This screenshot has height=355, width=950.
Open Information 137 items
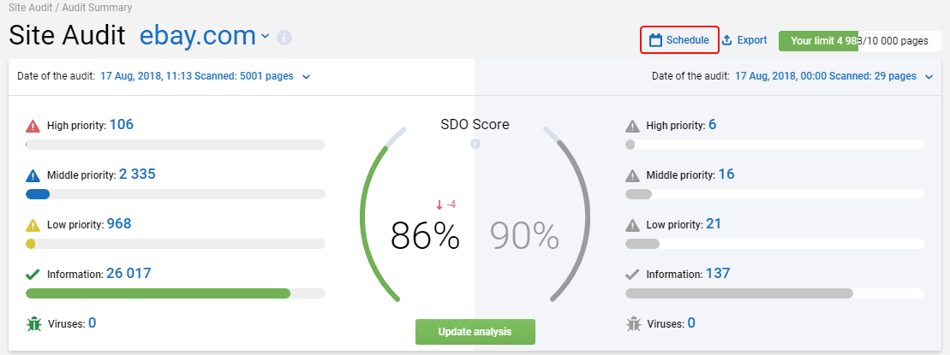(718, 274)
